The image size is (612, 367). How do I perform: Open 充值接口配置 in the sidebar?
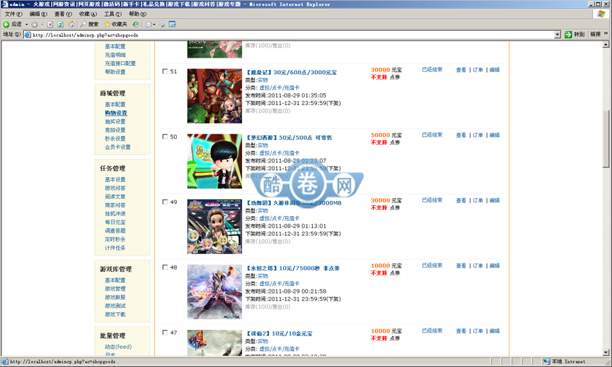click(120, 63)
